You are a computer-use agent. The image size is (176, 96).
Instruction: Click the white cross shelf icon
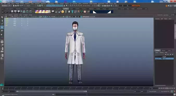(66, 12)
